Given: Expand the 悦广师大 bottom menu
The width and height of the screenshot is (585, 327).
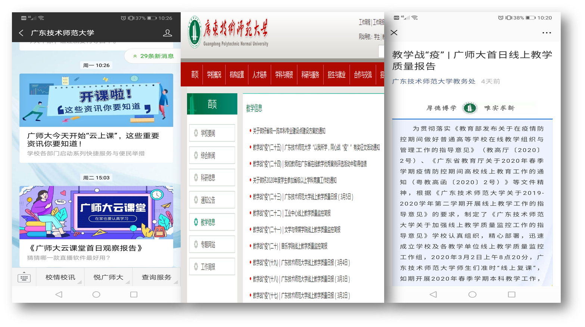Looking at the screenshot, I should [108, 277].
